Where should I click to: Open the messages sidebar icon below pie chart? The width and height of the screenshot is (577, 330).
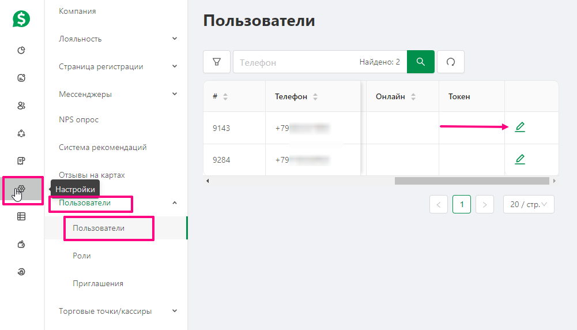click(21, 78)
